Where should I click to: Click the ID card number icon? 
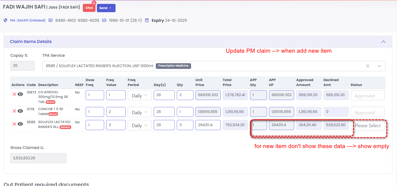tap(51, 20)
